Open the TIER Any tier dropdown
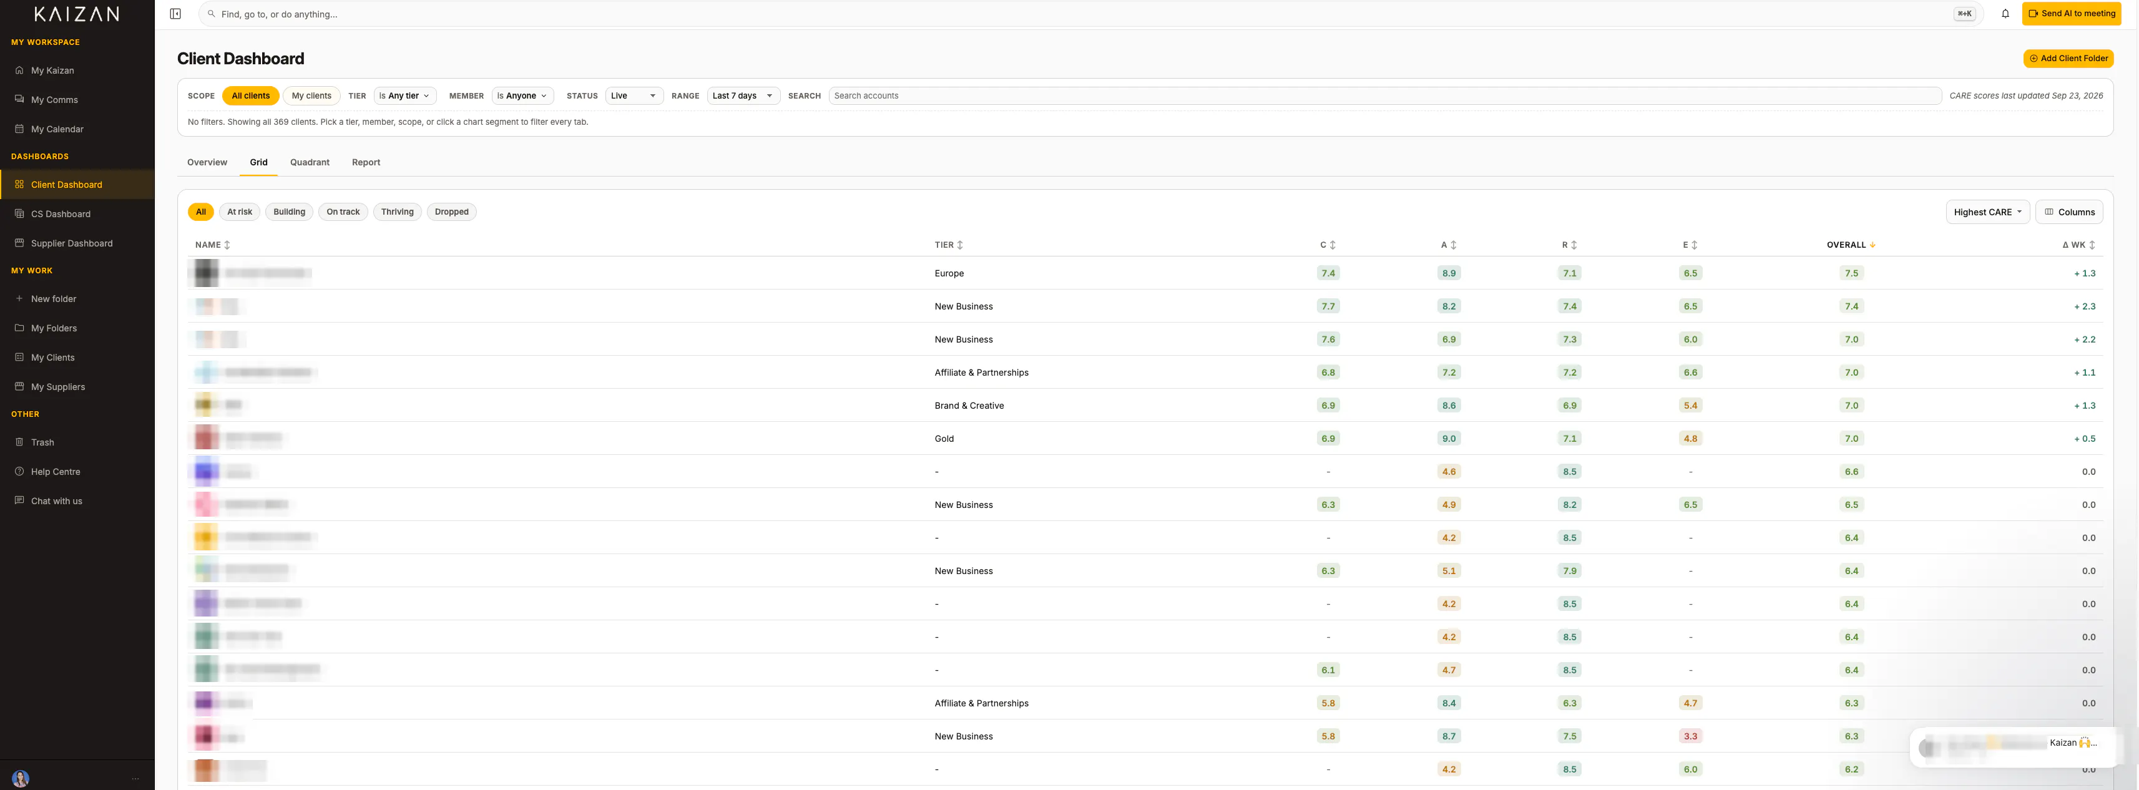The image size is (2139, 790). (405, 95)
